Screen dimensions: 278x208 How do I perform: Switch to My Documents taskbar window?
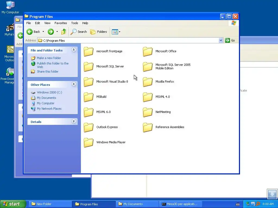coord(137,204)
